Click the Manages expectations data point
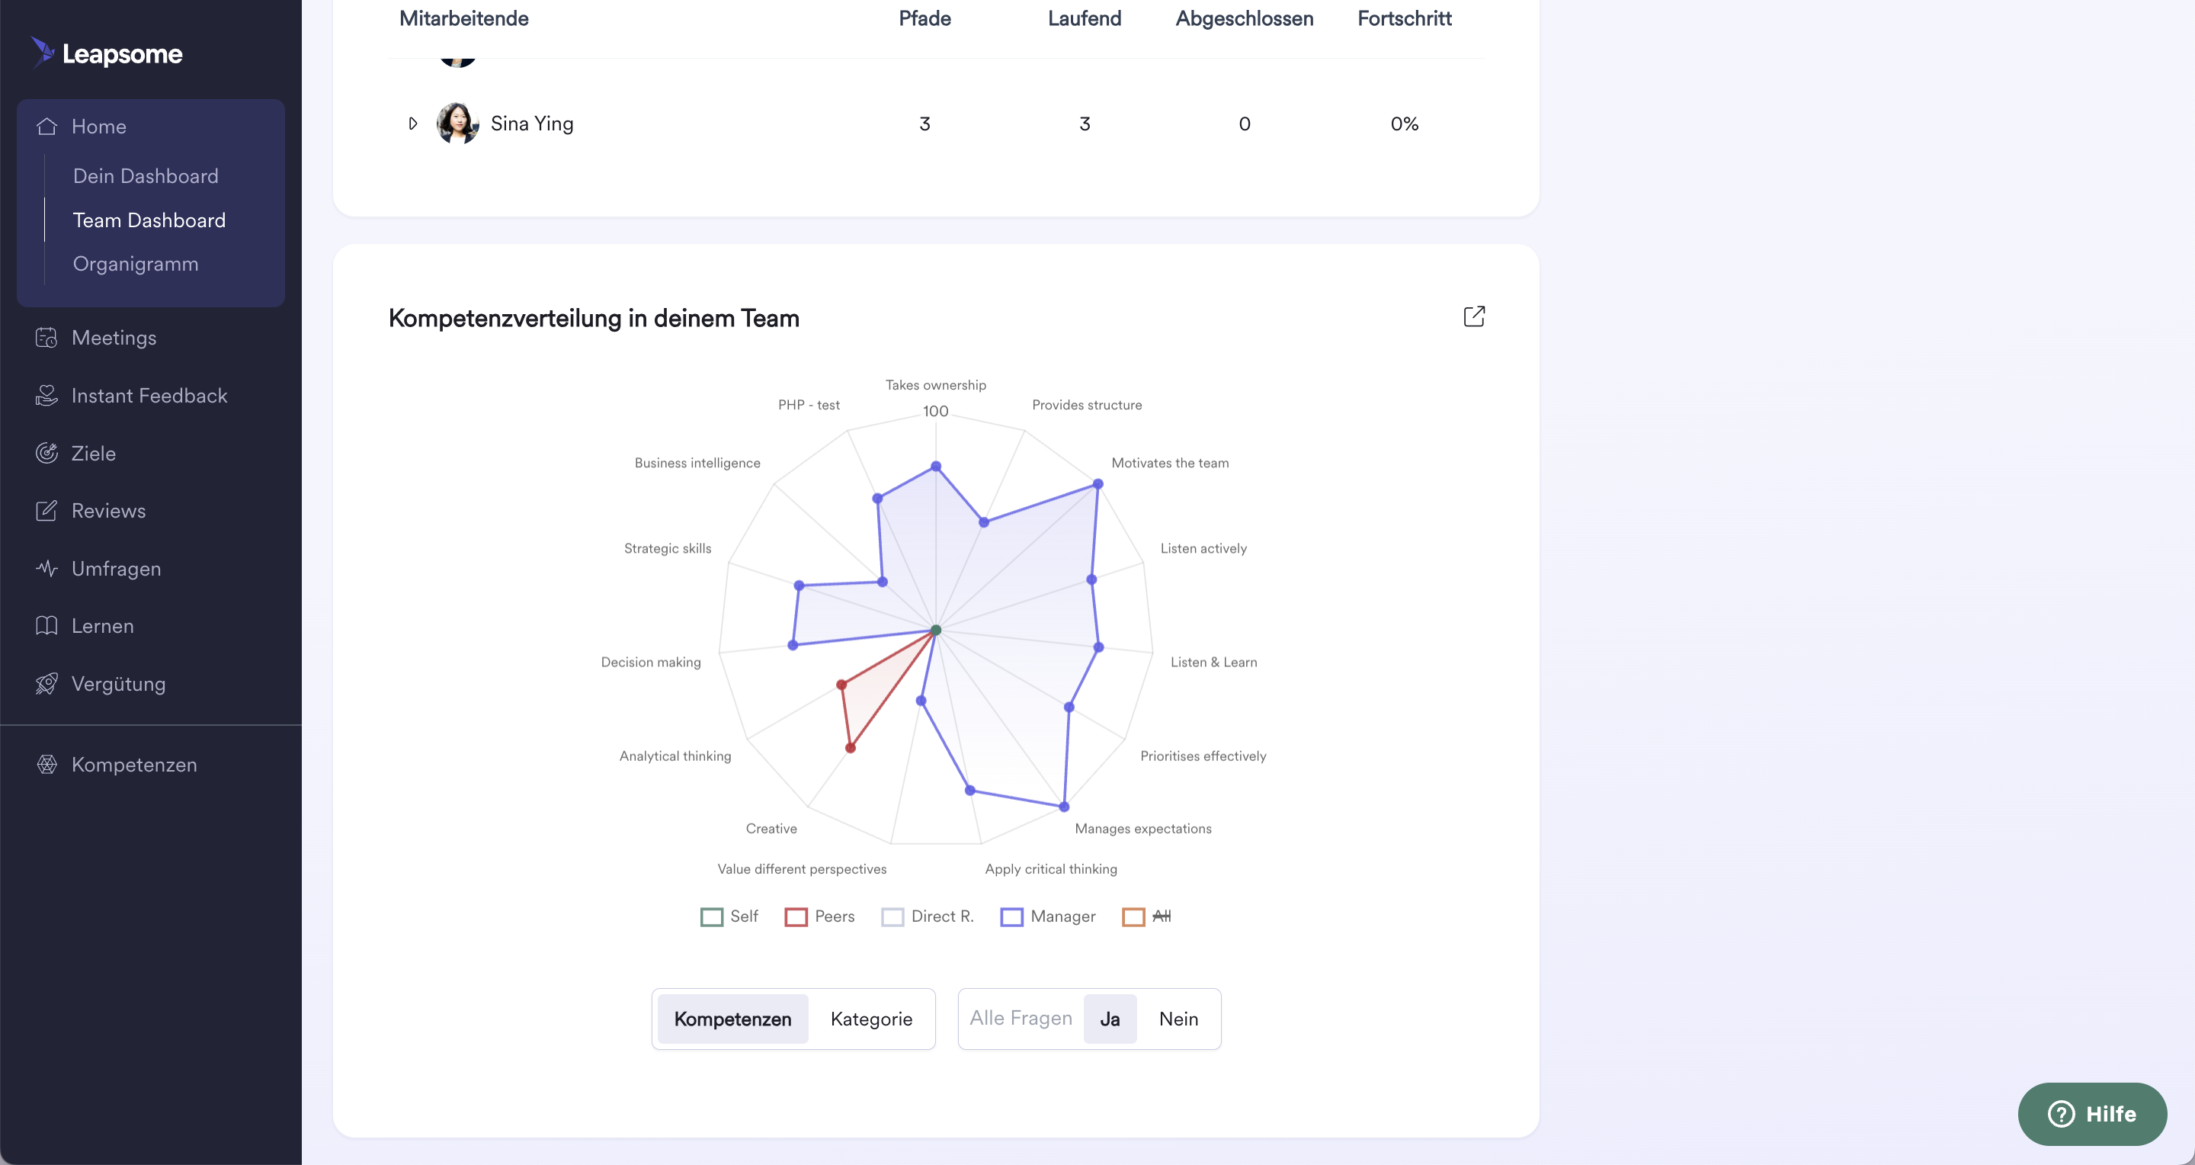 [x=1063, y=806]
